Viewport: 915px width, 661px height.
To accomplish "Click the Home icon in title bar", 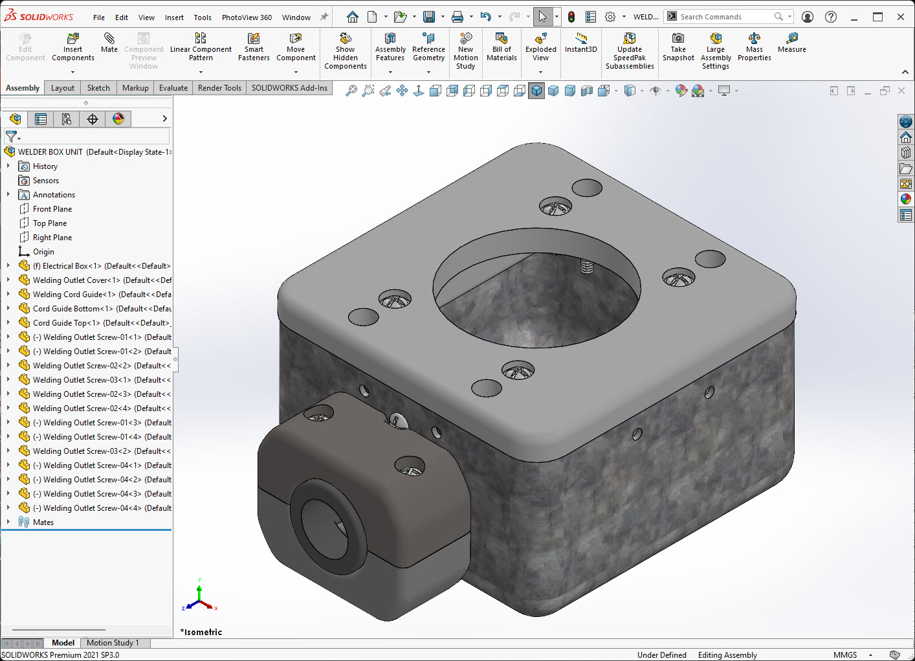I will [353, 17].
